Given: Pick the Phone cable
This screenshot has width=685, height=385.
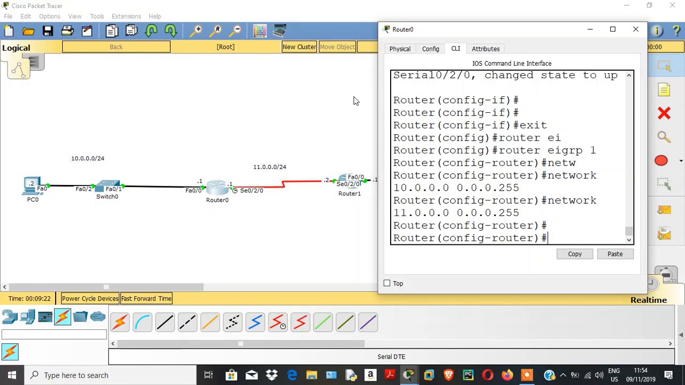Looking at the screenshot, I should [232, 322].
